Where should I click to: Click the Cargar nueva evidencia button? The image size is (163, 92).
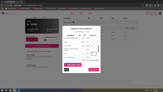(42, 46)
